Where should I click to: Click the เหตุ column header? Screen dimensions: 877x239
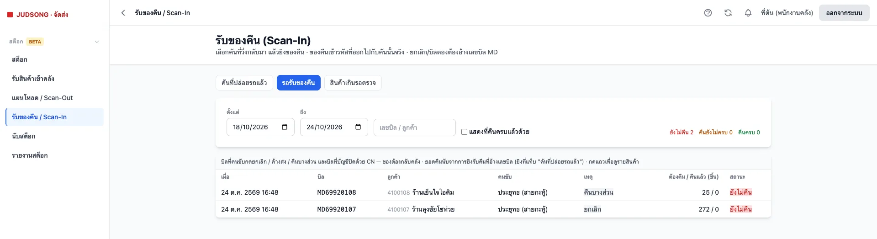(588, 177)
